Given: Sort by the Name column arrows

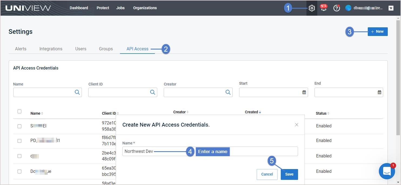Looking at the screenshot, I should click(42, 113).
